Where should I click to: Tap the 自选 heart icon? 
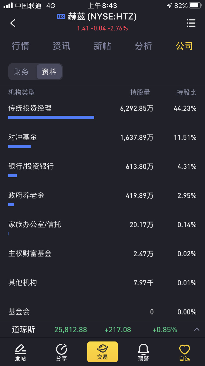tap(184, 353)
